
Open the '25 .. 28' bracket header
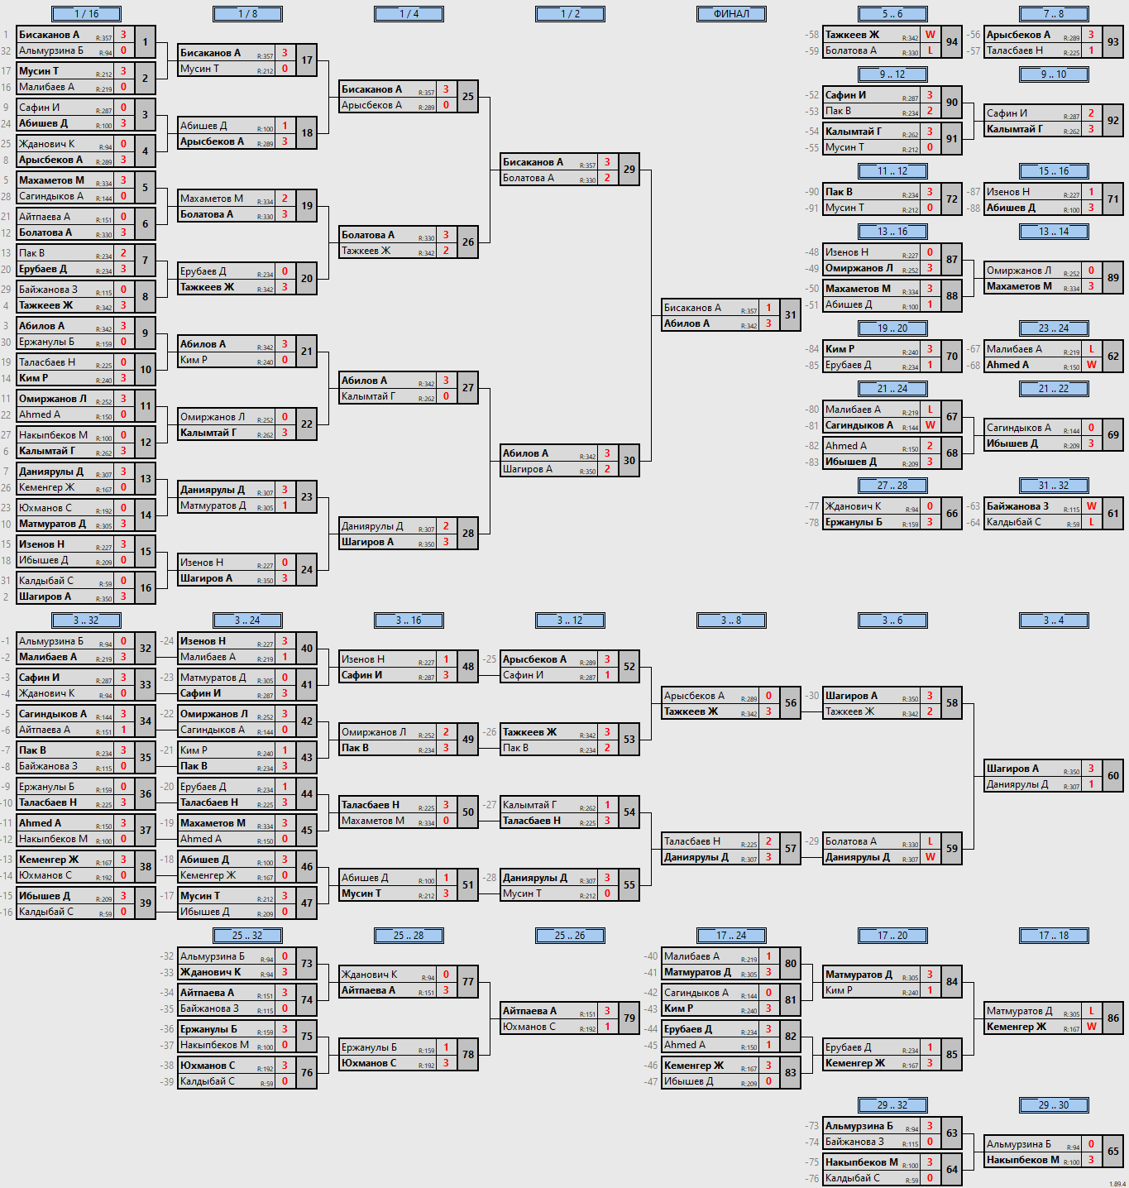pos(409,935)
